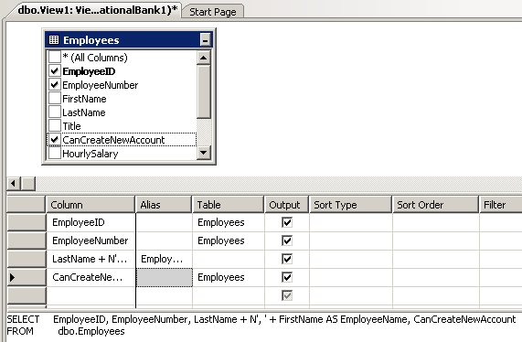
Task: Minimize the Employees table box
Action: pyautogui.click(x=205, y=40)
